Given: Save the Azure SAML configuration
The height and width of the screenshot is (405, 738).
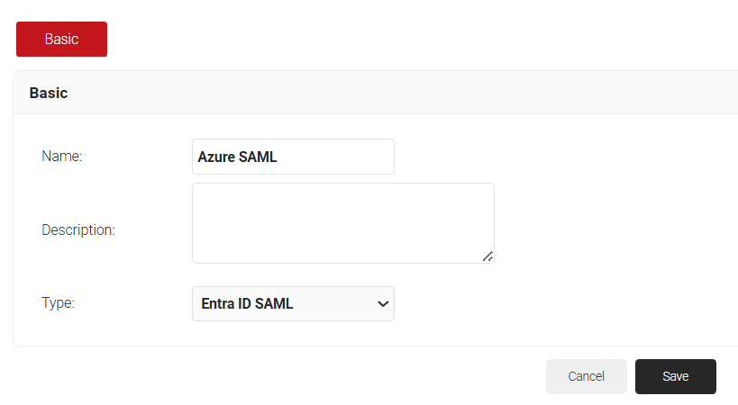Looking at the screenshot, I should (x=675, y=376).
